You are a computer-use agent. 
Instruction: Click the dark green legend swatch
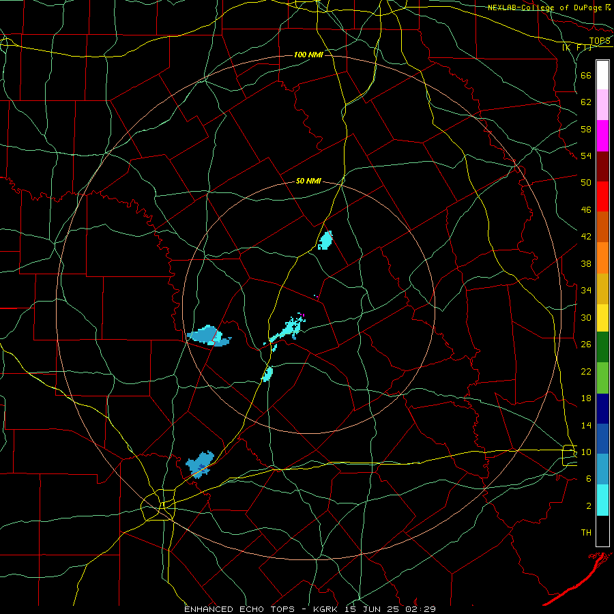pos(602,347)
